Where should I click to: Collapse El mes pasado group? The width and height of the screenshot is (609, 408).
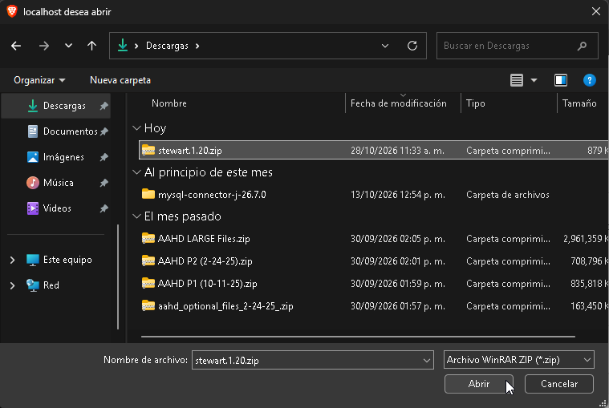[136, 216]
